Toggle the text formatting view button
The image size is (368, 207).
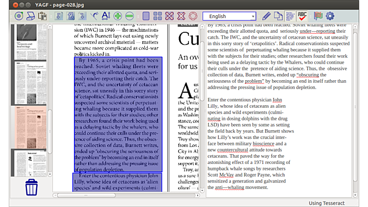coord(290,16)
